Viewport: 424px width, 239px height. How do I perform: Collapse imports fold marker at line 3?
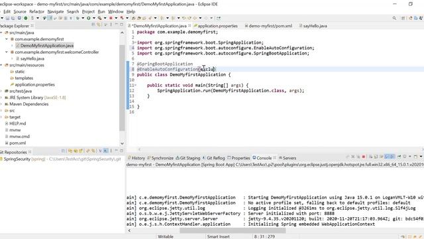[134, 42]
